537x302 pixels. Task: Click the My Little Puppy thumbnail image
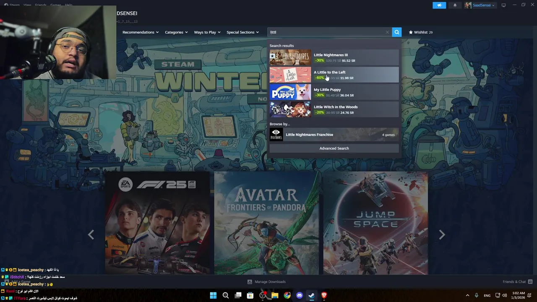tap(290, 92)
